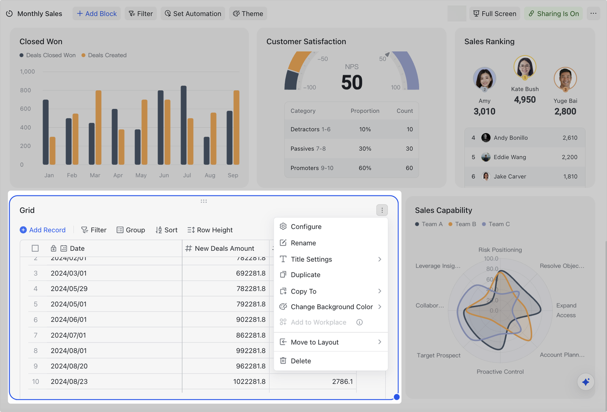This screenshot has height=412, width=607.
Task: Toggle Team A in Sales Capability legend
Action: point(429,224)
